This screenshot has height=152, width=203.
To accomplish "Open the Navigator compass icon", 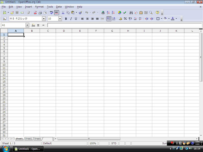I will (136, 13).
